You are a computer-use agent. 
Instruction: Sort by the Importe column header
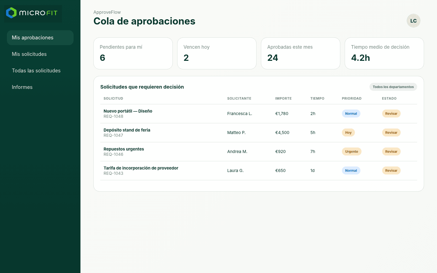283,99
